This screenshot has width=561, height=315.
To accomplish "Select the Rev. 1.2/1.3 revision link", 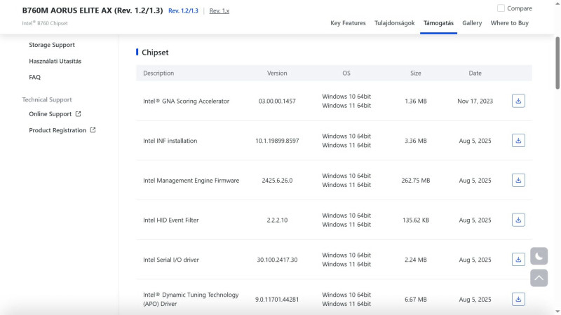I will (183, 11).
